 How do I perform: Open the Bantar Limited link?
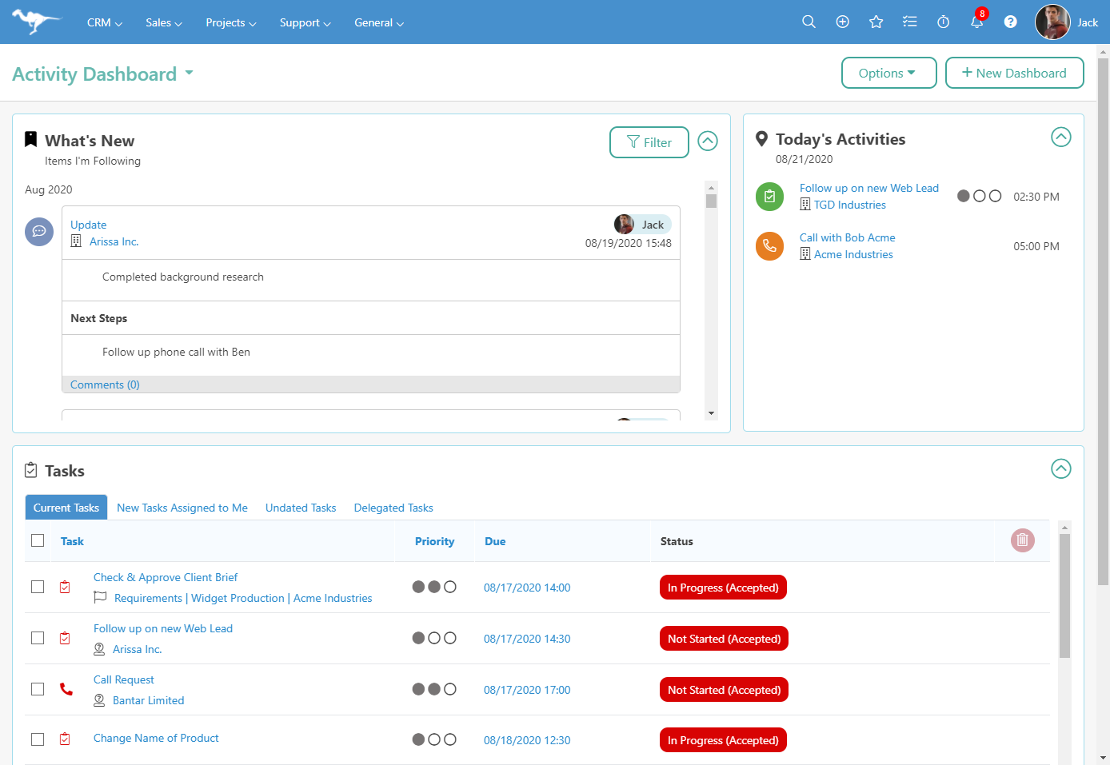[x=148, y=700]
